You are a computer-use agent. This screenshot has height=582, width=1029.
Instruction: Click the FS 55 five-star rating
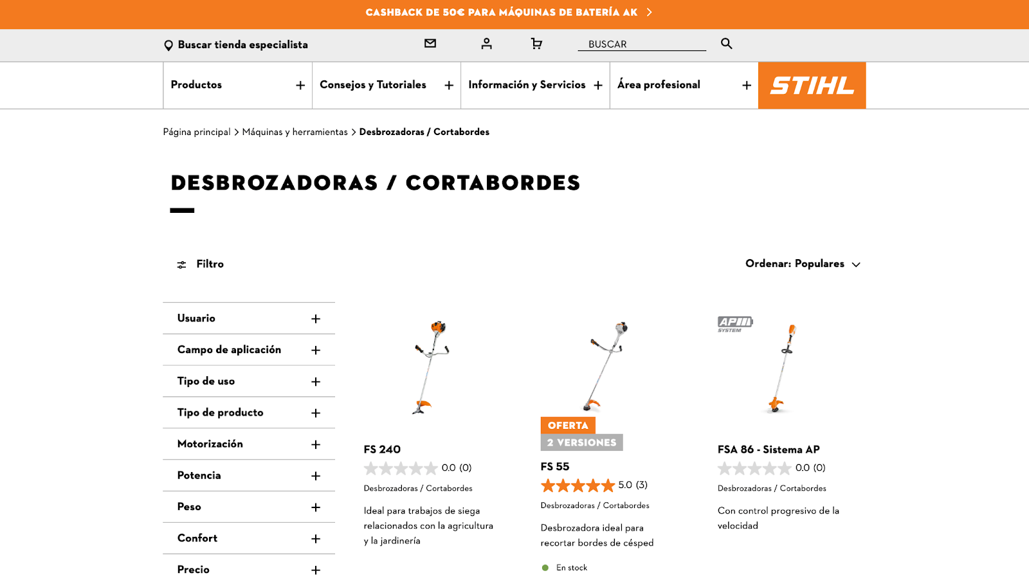(578, 486)
